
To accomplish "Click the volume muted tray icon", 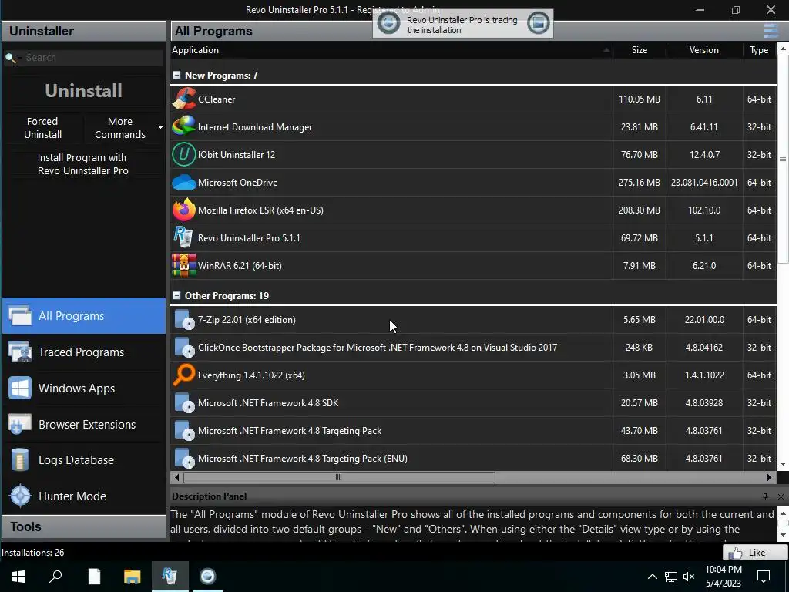I will point(689,577).
